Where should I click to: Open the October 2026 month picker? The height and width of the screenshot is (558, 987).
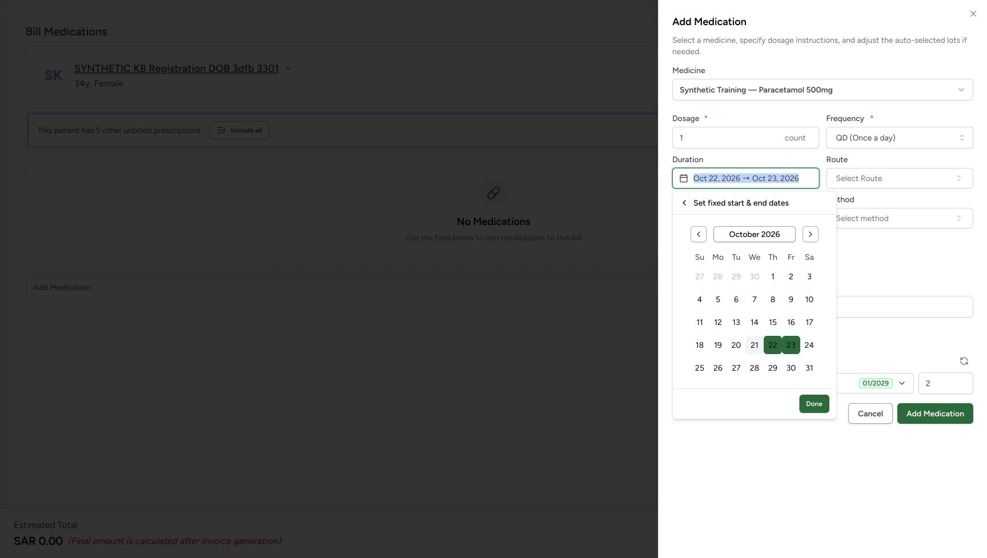(x=755, y=234)
